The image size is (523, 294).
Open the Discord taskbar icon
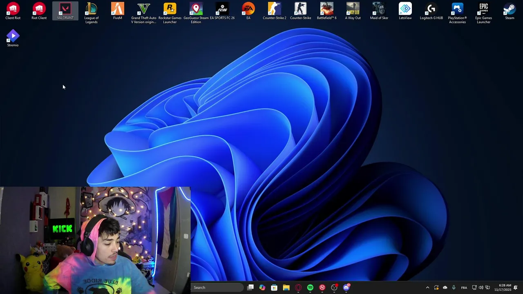point(346,287)
